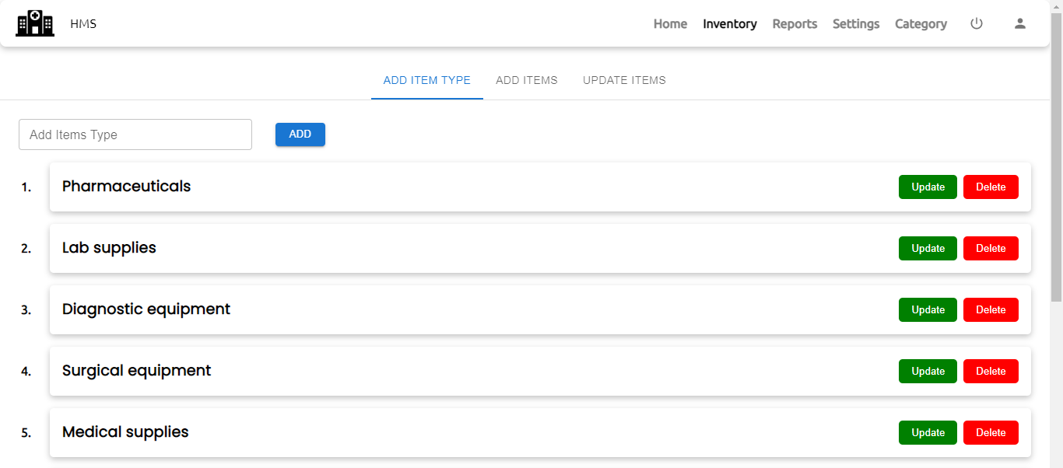Update the Medical supplies item type
Screen dimensions: 1063x468
coord(928,432)
